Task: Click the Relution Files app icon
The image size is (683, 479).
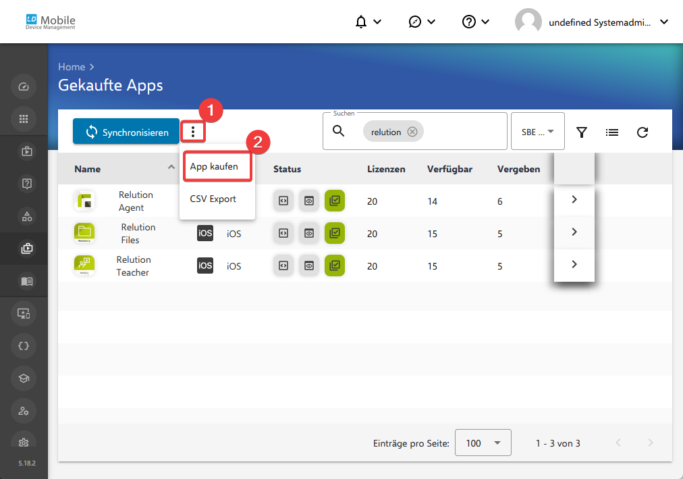Action: (x=84, y=233)
